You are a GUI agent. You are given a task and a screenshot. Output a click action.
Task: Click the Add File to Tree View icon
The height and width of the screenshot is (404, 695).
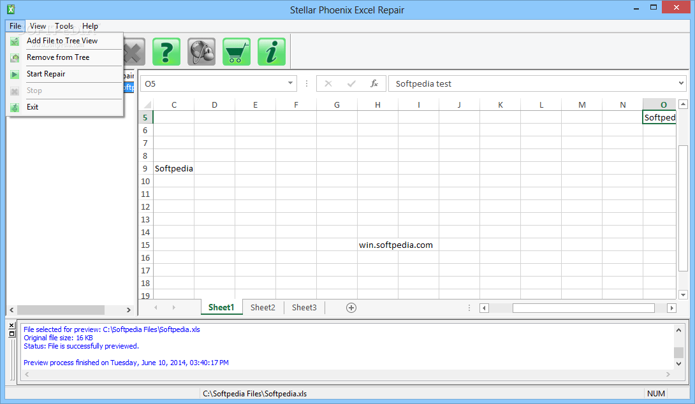point(15,41)
